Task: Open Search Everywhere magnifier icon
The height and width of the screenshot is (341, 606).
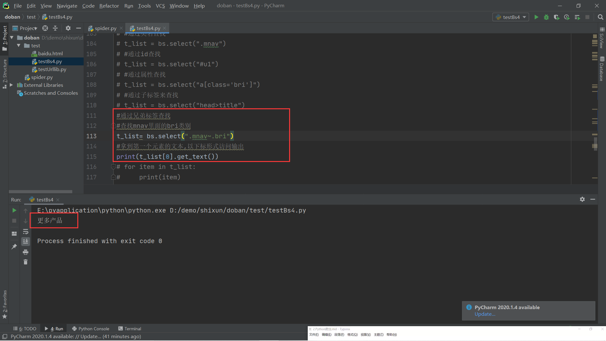Action: (x=601, y=17)
